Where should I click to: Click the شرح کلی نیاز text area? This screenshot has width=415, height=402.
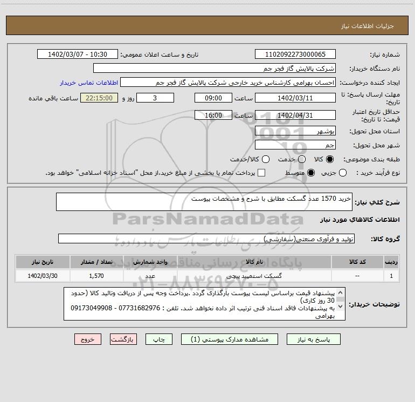pyautogui.click(x=204, y=202)
